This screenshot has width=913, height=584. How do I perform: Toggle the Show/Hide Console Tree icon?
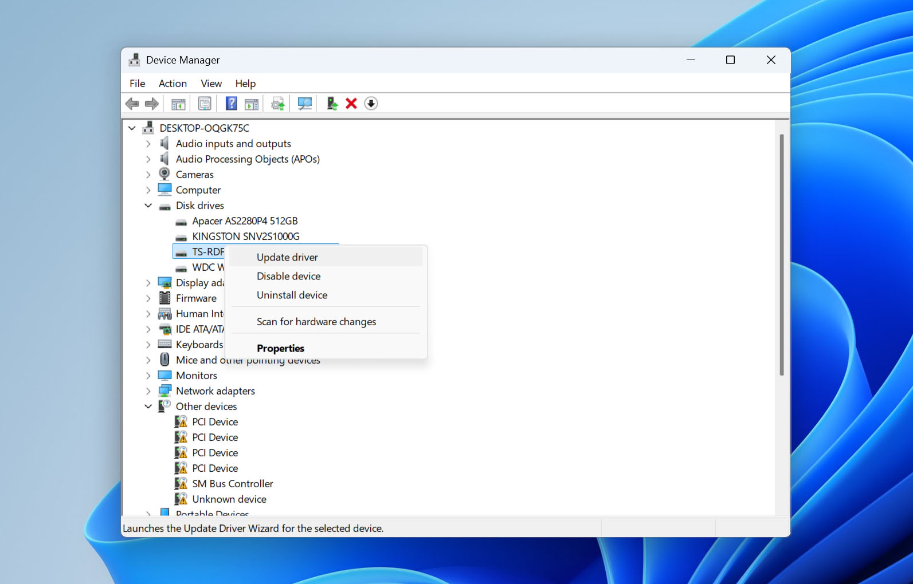(x=178, y=104)
